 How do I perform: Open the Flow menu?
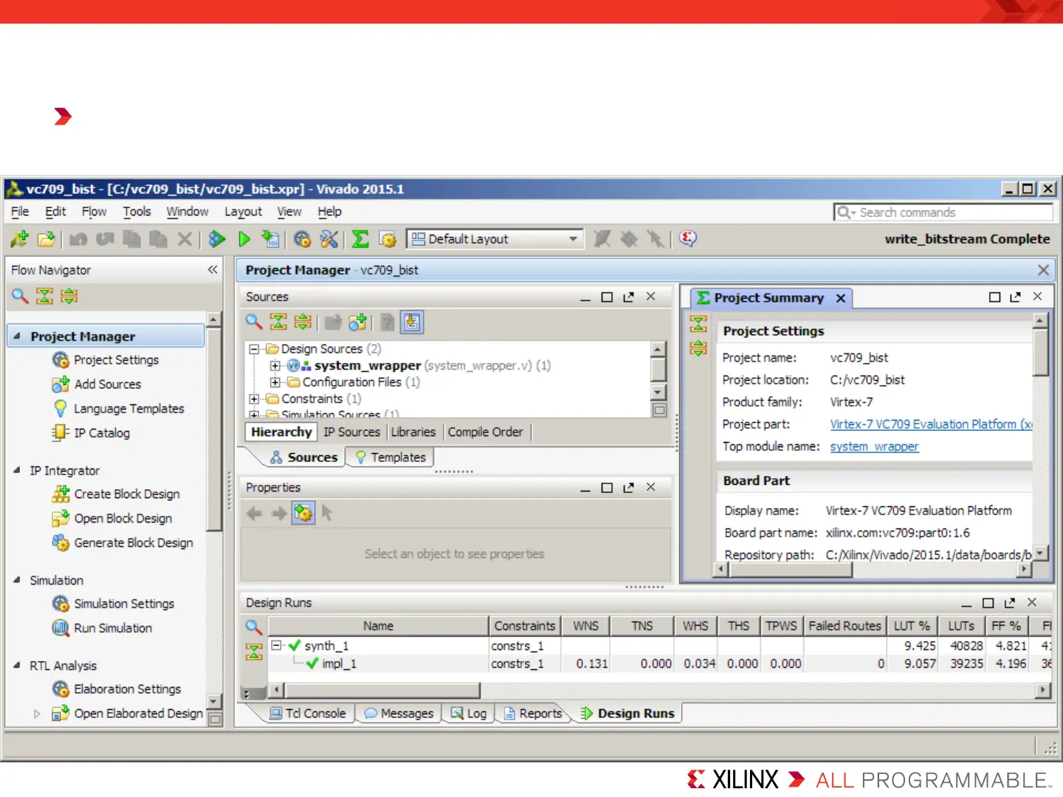pyautogui.click(x=94, y=212)
